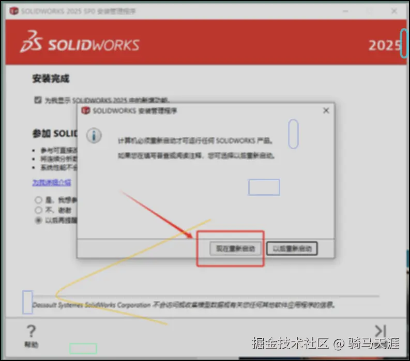Click the DS SOLIDWORKS logo in red banner

80,42
